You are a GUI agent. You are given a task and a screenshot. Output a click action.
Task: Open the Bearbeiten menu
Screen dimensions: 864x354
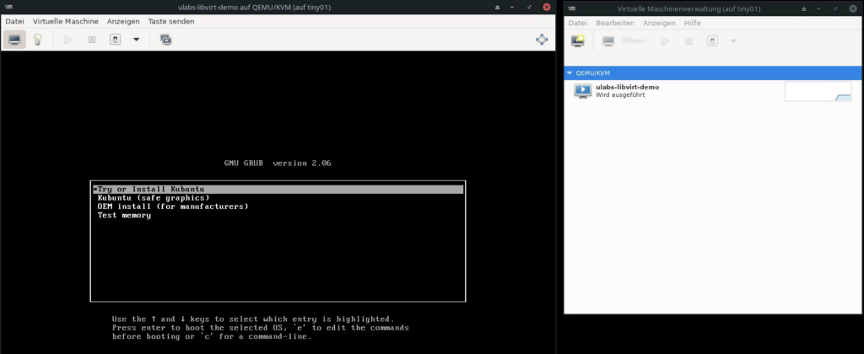(615, 23)
